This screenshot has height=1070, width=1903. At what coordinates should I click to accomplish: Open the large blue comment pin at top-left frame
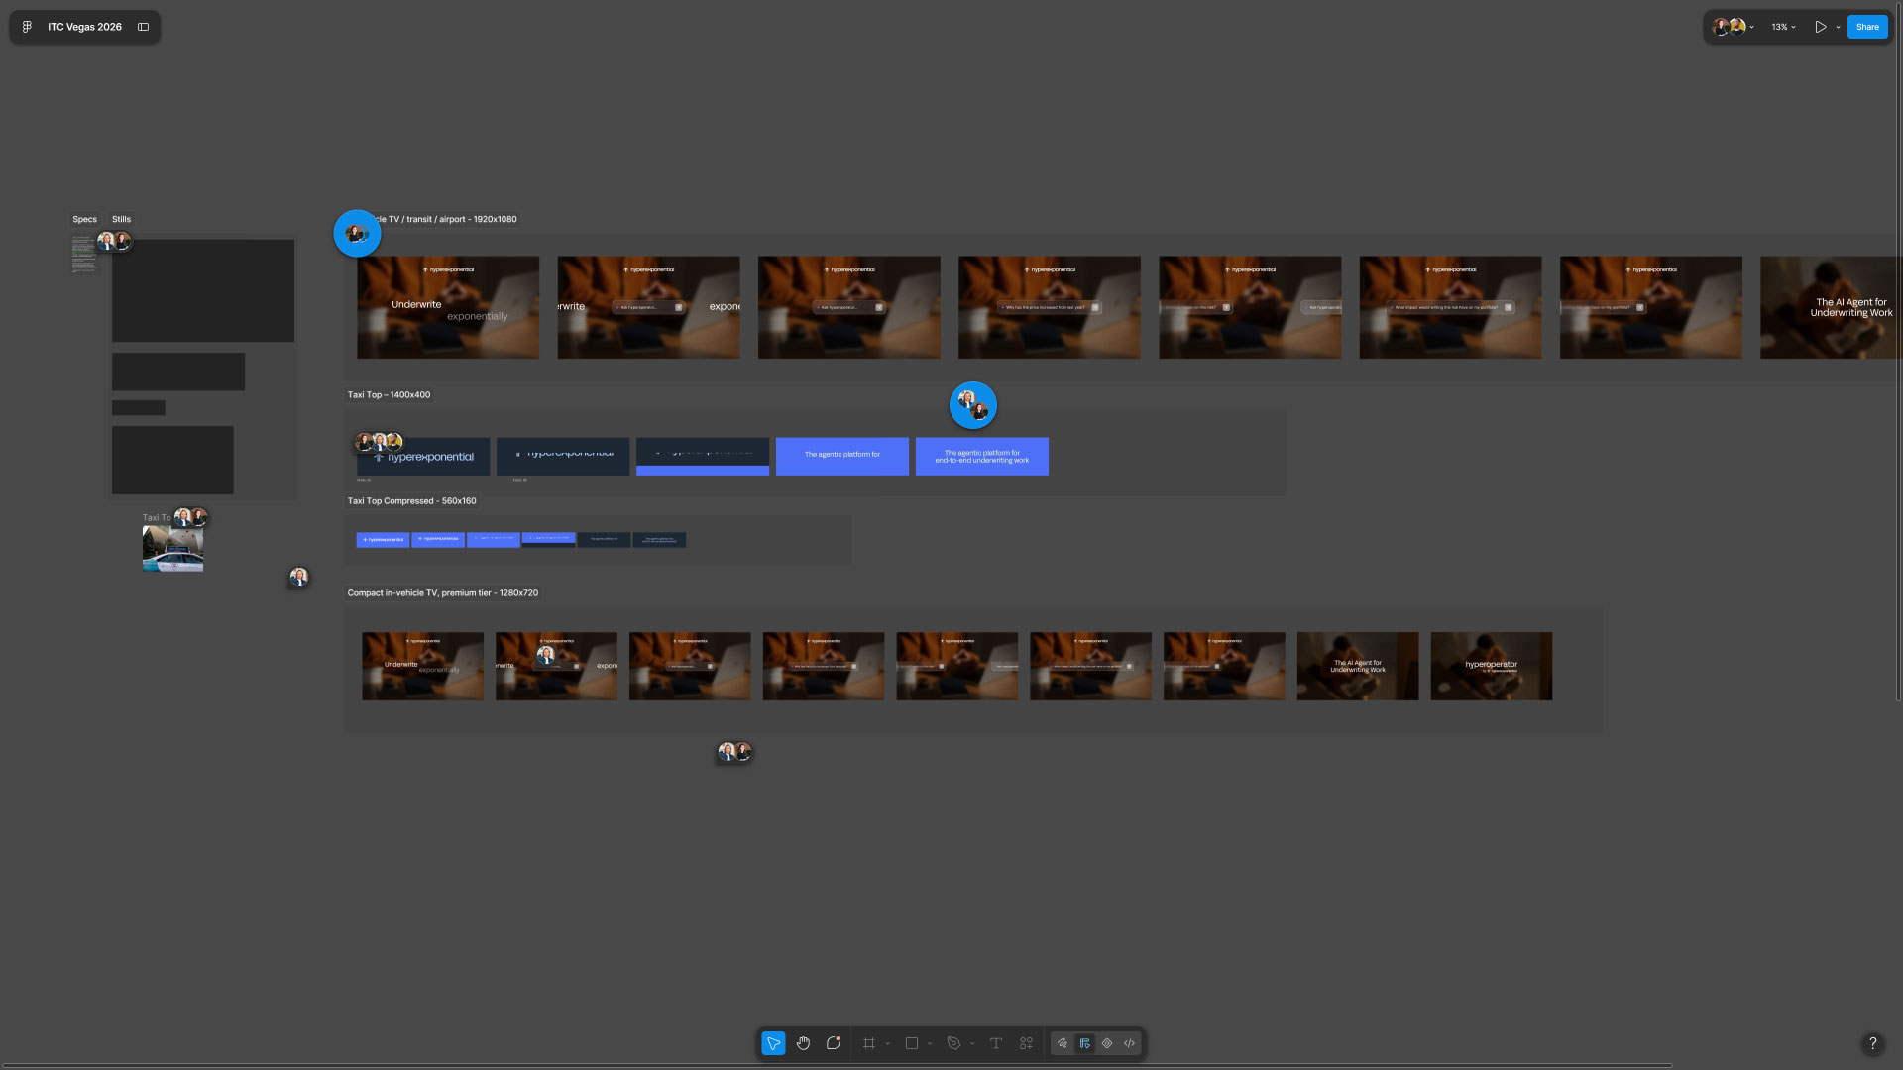pos(357,234)
